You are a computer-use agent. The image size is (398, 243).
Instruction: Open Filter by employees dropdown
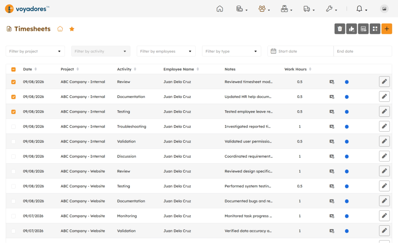(x=166, y=51)
